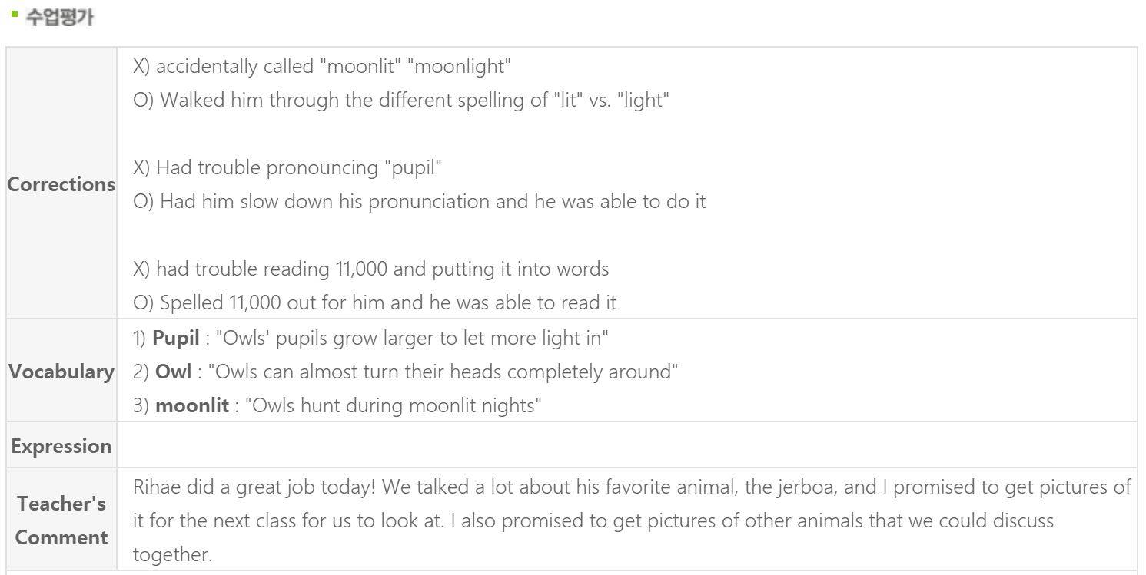The height and width of the screenshot is (575, 1146).
Task: Click the bold word Pupil in Vocabulary
Action: tap(177, 339)
